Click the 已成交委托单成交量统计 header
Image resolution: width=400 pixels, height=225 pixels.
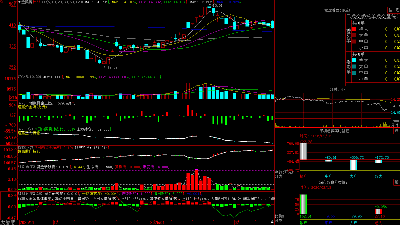373,16
